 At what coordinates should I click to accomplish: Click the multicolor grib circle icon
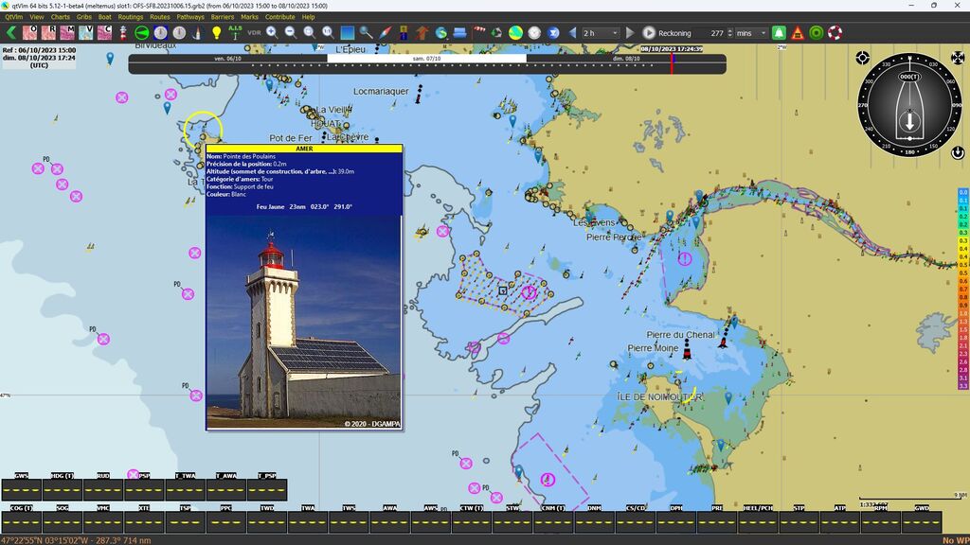(x=515, y=33)
